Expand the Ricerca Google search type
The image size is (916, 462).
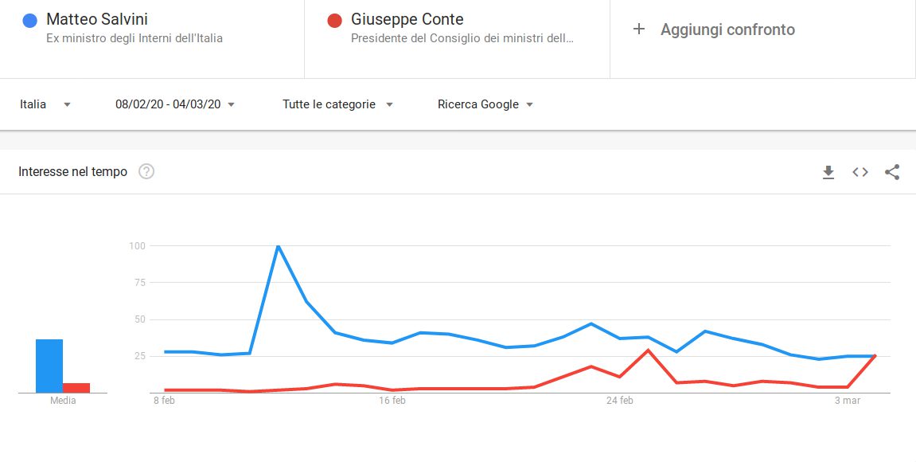[485, 104]
